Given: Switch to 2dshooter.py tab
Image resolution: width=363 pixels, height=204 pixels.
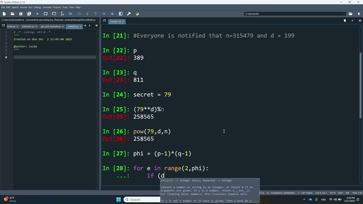Looking at the screenshot, I should tap(28, 26).
